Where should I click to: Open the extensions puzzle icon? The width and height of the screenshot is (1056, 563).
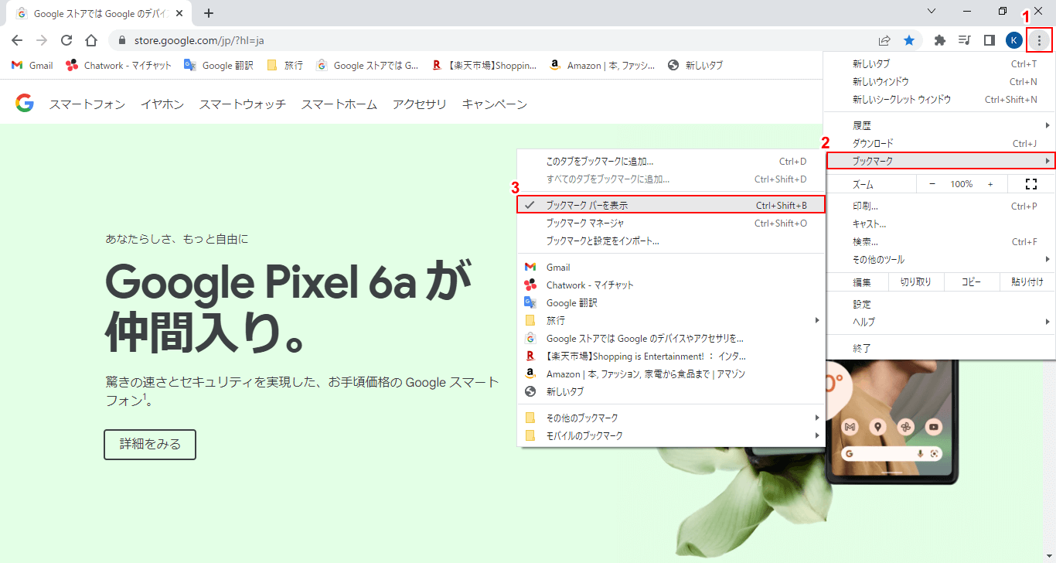coord(940,40)
